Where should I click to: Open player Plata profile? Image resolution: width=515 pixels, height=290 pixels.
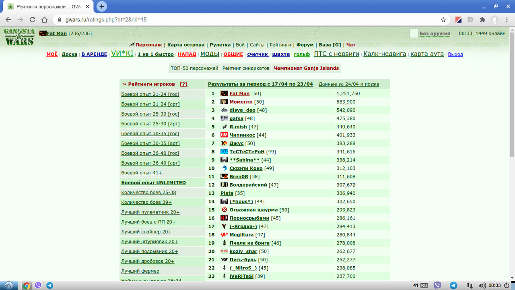coord(227,193)
